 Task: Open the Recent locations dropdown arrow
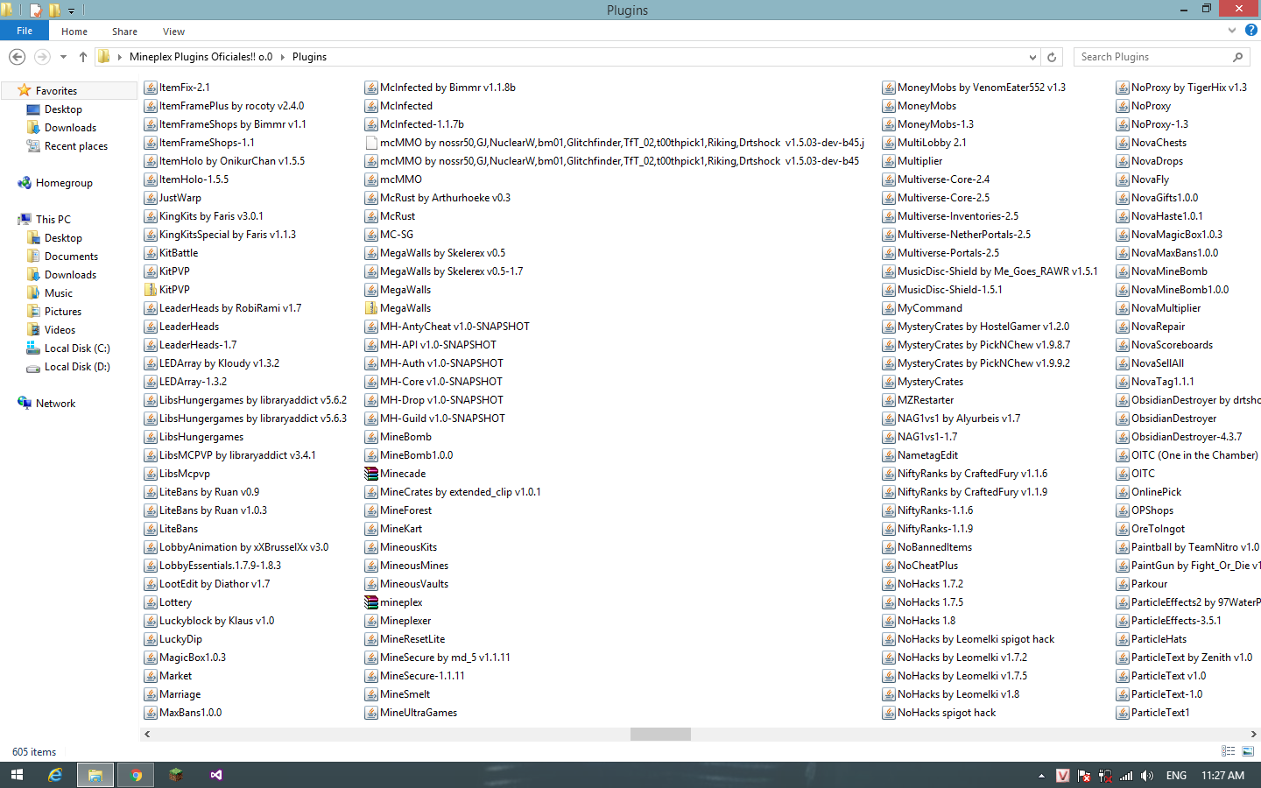pos(63,57)
